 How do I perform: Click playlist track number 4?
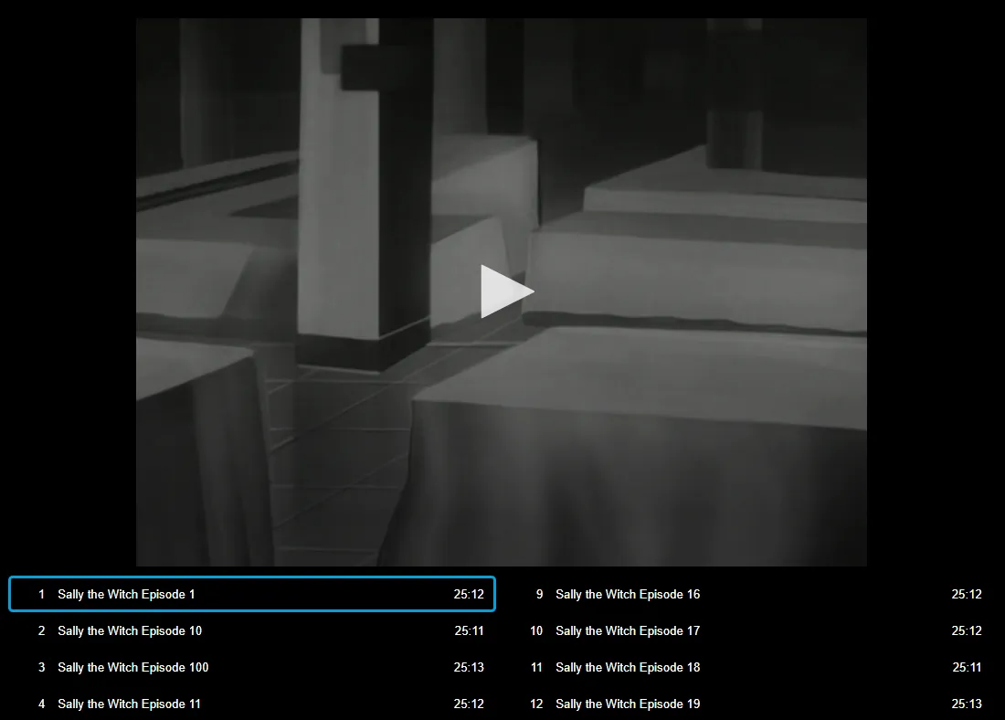click(x=41, y=704)
